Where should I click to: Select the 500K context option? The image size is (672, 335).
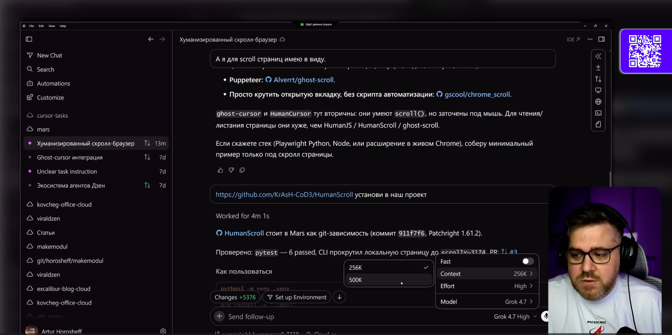pos(389,280)
